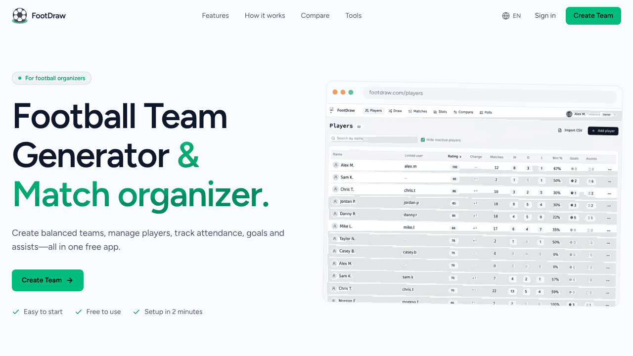
Task: Click the Sign in link
Action: [x=545, y=16]
